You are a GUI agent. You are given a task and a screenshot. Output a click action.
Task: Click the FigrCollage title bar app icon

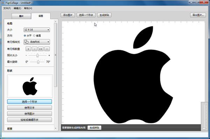pos(3,3)
